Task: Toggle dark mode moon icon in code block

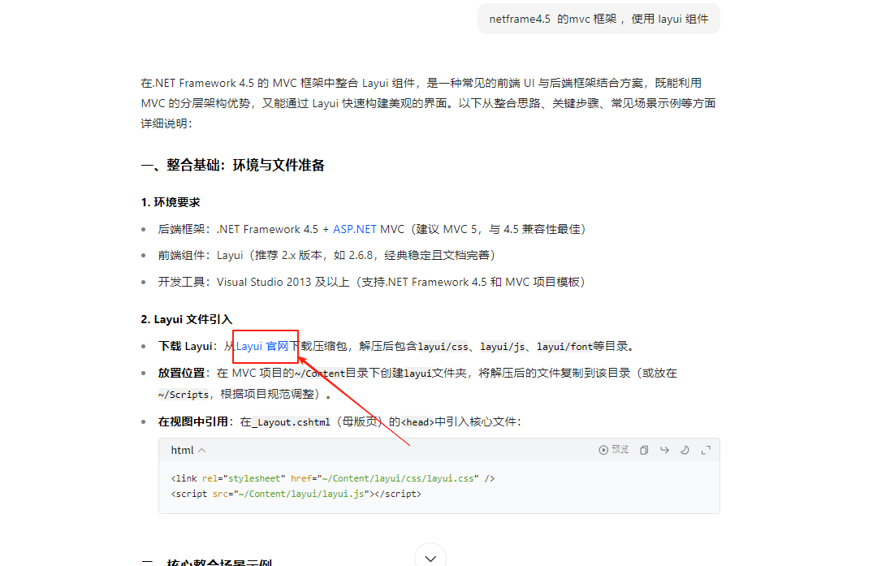Action: tap(685, 450)
